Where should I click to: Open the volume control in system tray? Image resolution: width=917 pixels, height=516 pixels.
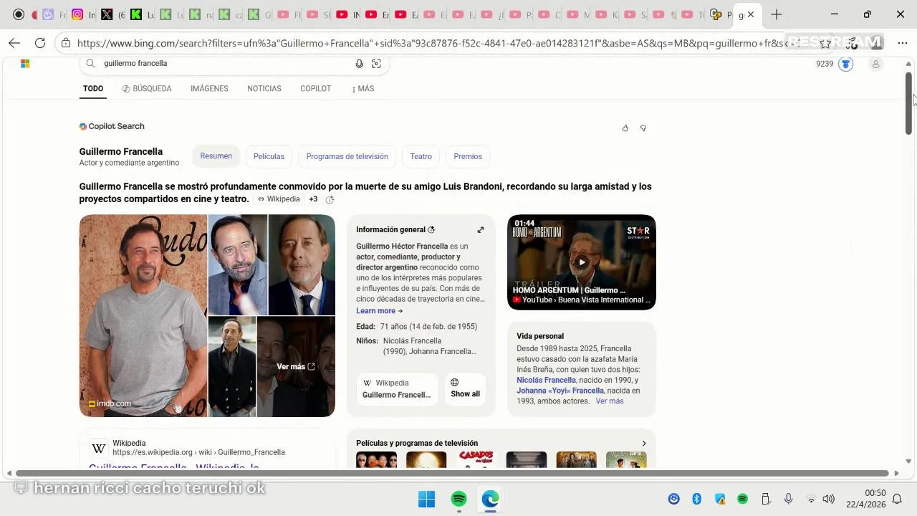point(829,499)
